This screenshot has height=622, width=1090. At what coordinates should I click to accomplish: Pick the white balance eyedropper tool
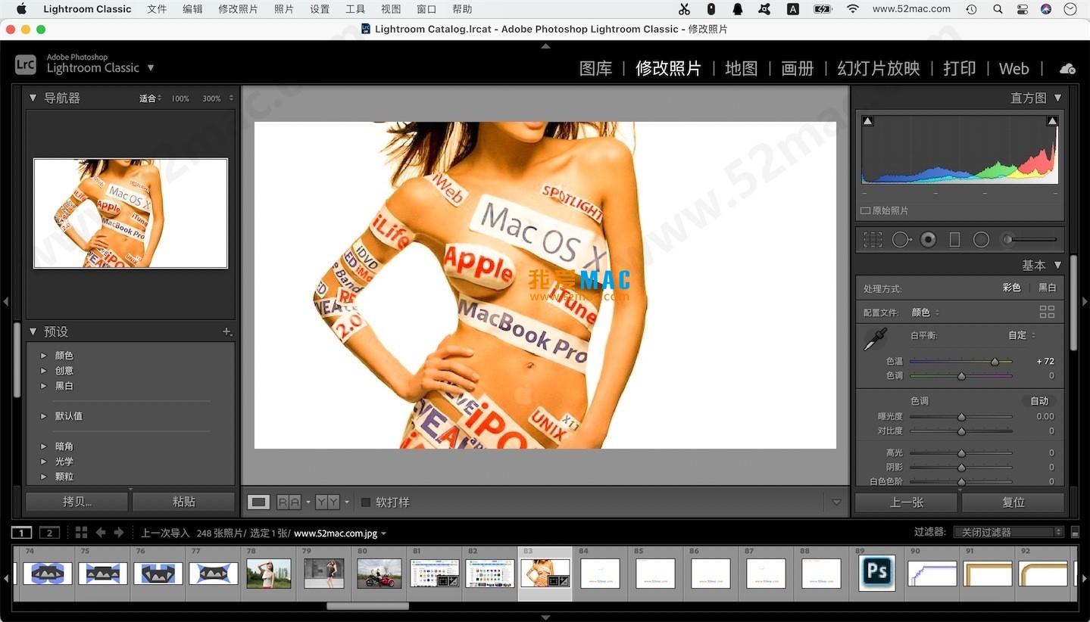tap(876, 339)
